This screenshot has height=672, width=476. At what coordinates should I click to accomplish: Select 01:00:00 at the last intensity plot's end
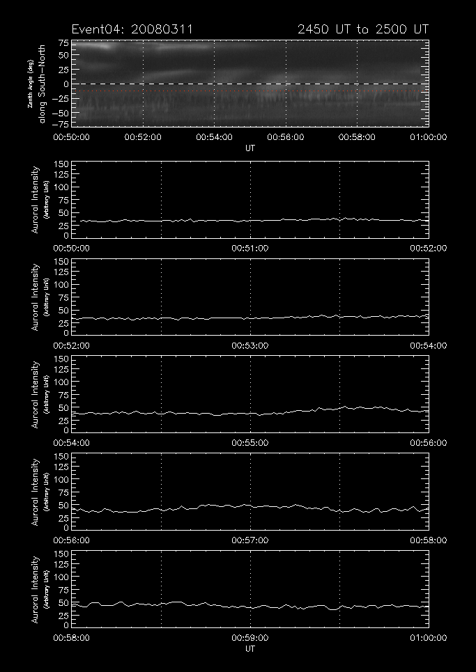pyautogui.click(x=428, y=638)
